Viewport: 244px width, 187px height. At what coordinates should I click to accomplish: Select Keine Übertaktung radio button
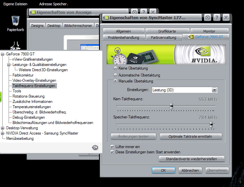coord(115,68)
